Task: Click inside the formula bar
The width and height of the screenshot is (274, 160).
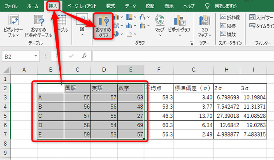Action: [x=183, y=56]
